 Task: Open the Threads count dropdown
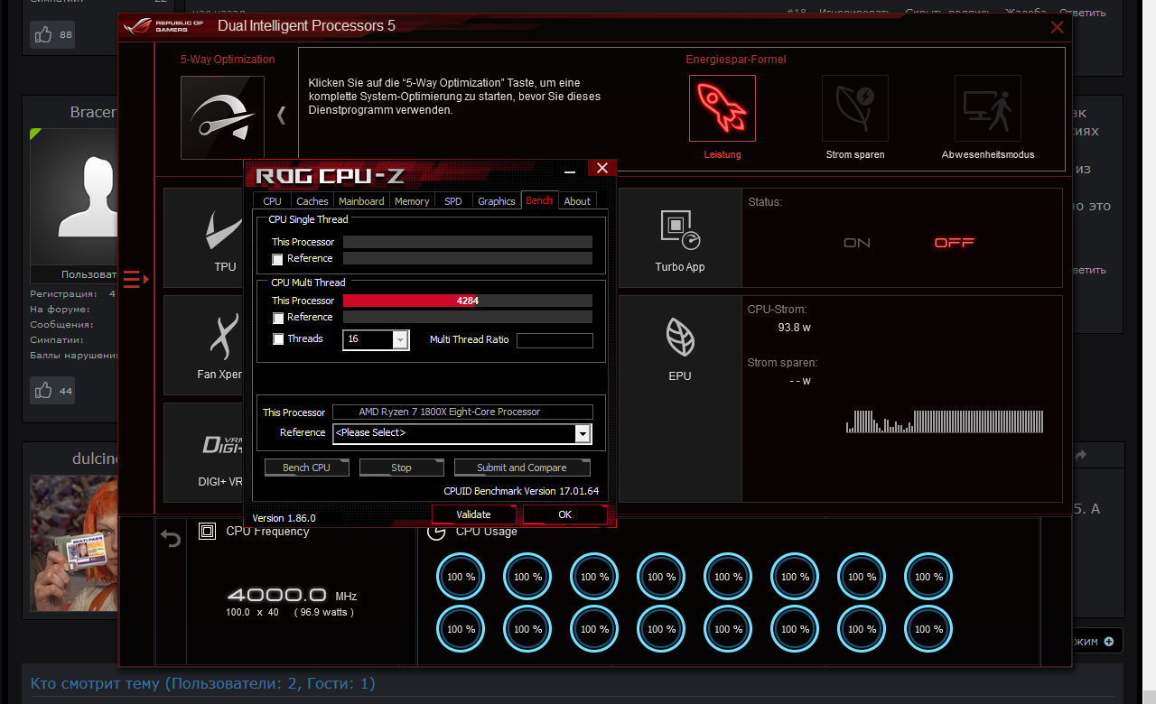[x=401, y=339]
